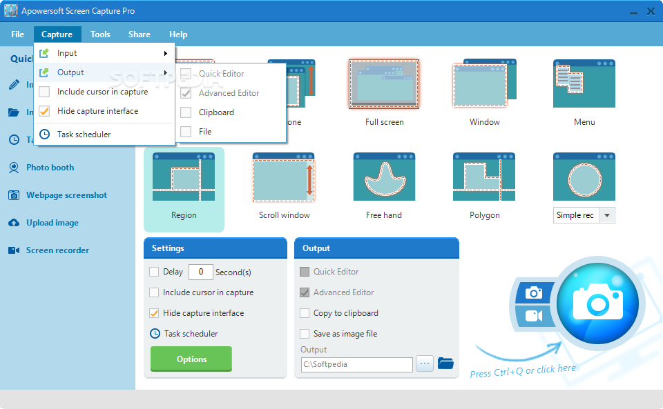Open the File menu
This screenshot has width=663, height=409.
(17, 34)
